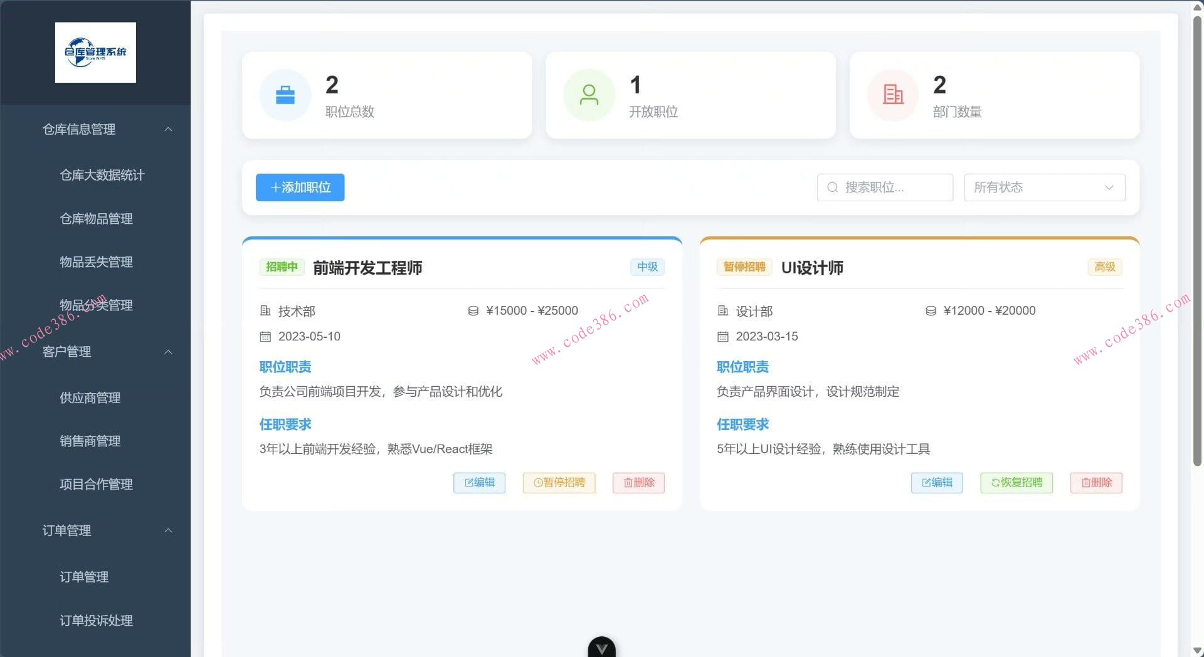Click the 添加职位 button
Viewport: 1204px width, 657px height.
point(300,187)
